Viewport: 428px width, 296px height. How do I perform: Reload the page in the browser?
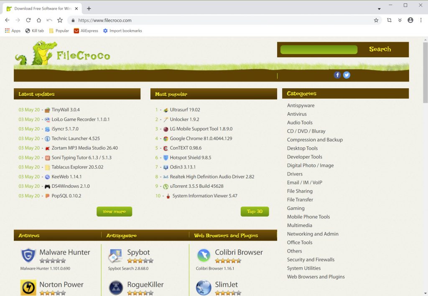click(28, 20)
